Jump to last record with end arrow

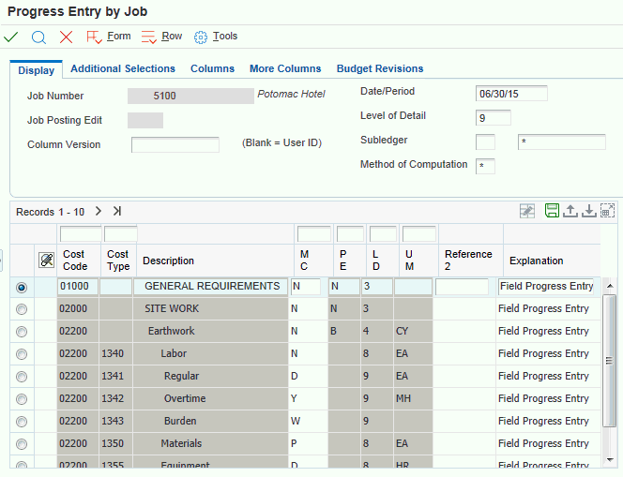(x=117, y=211)
